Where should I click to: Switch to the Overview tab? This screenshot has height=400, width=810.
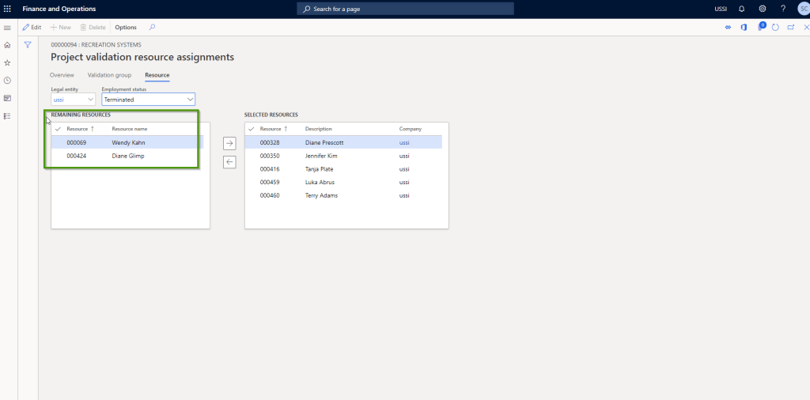coord(62,75)
